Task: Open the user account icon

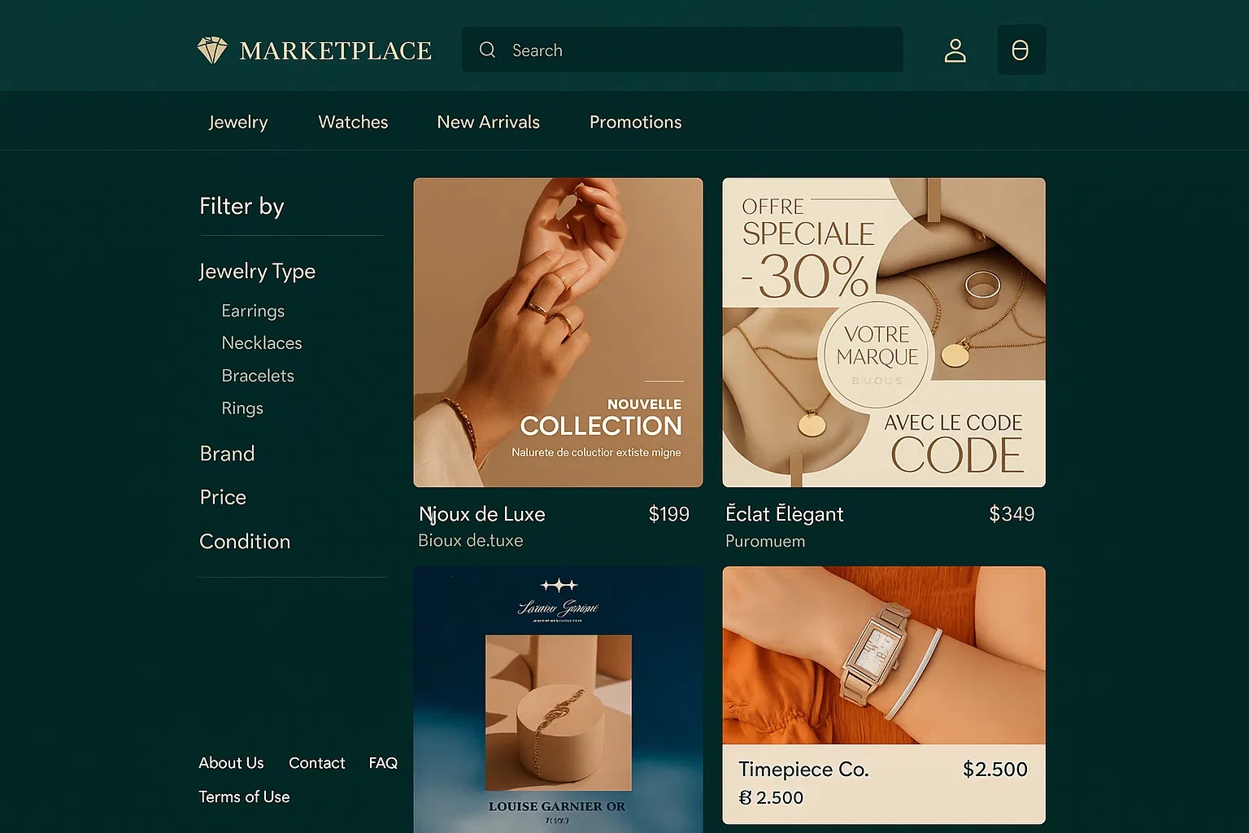Action: [x=955, y=50]
